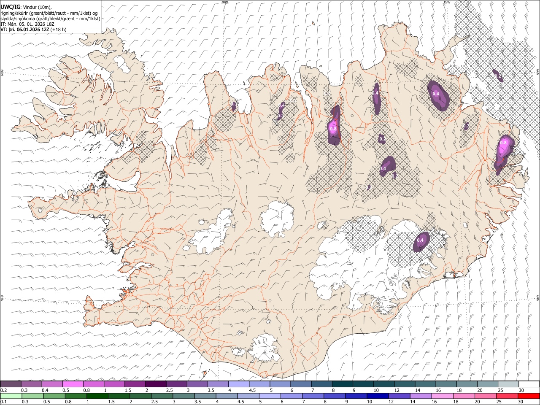Click the 'UWC/IG: Vindur (10m)' title text

pyautogui.click(x=26, y=6)
